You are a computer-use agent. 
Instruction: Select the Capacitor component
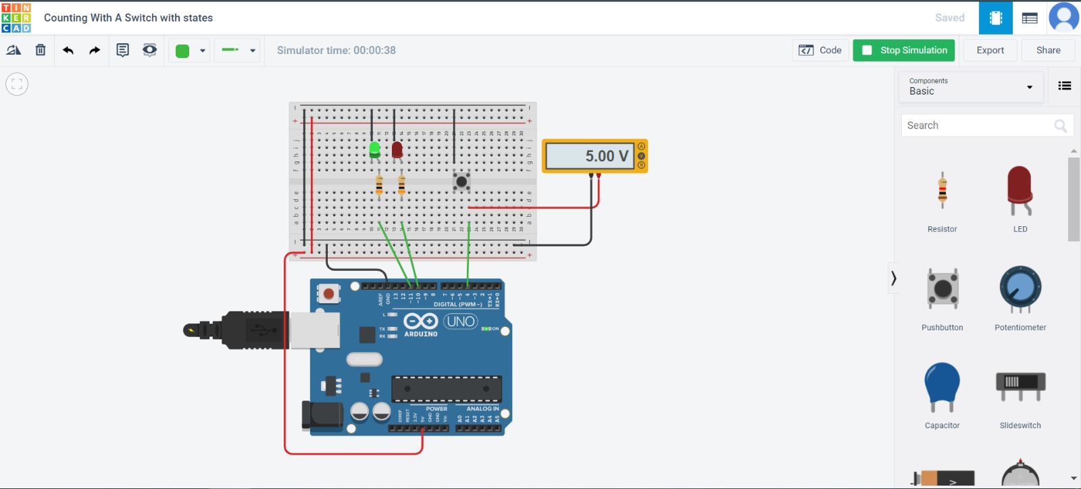[x=942, y=396]
